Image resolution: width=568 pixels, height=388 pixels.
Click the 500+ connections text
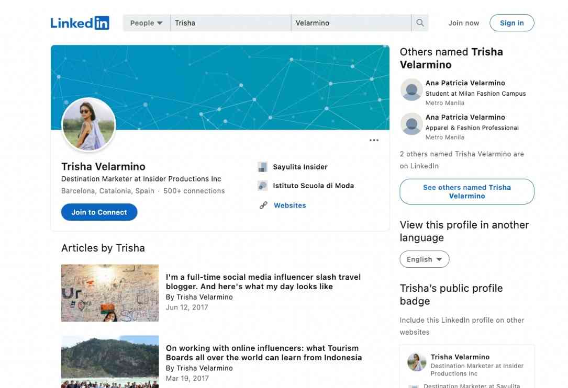(194, 191)
